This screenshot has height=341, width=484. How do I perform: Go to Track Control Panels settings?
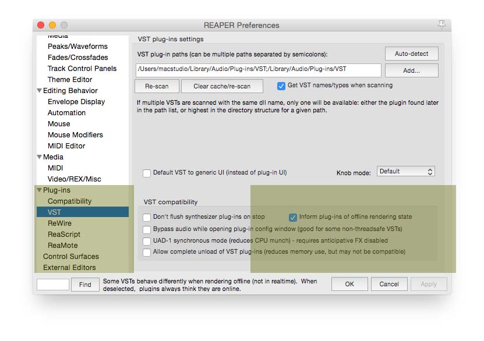coord(82,69)
